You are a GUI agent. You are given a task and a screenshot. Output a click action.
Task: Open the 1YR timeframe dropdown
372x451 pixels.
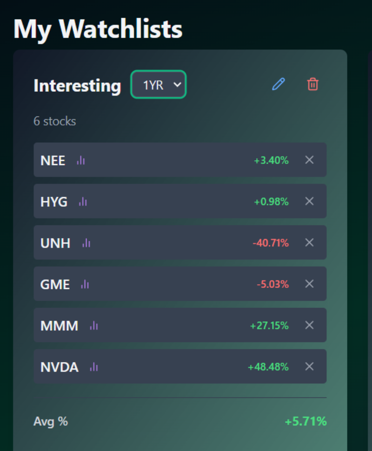159,85
